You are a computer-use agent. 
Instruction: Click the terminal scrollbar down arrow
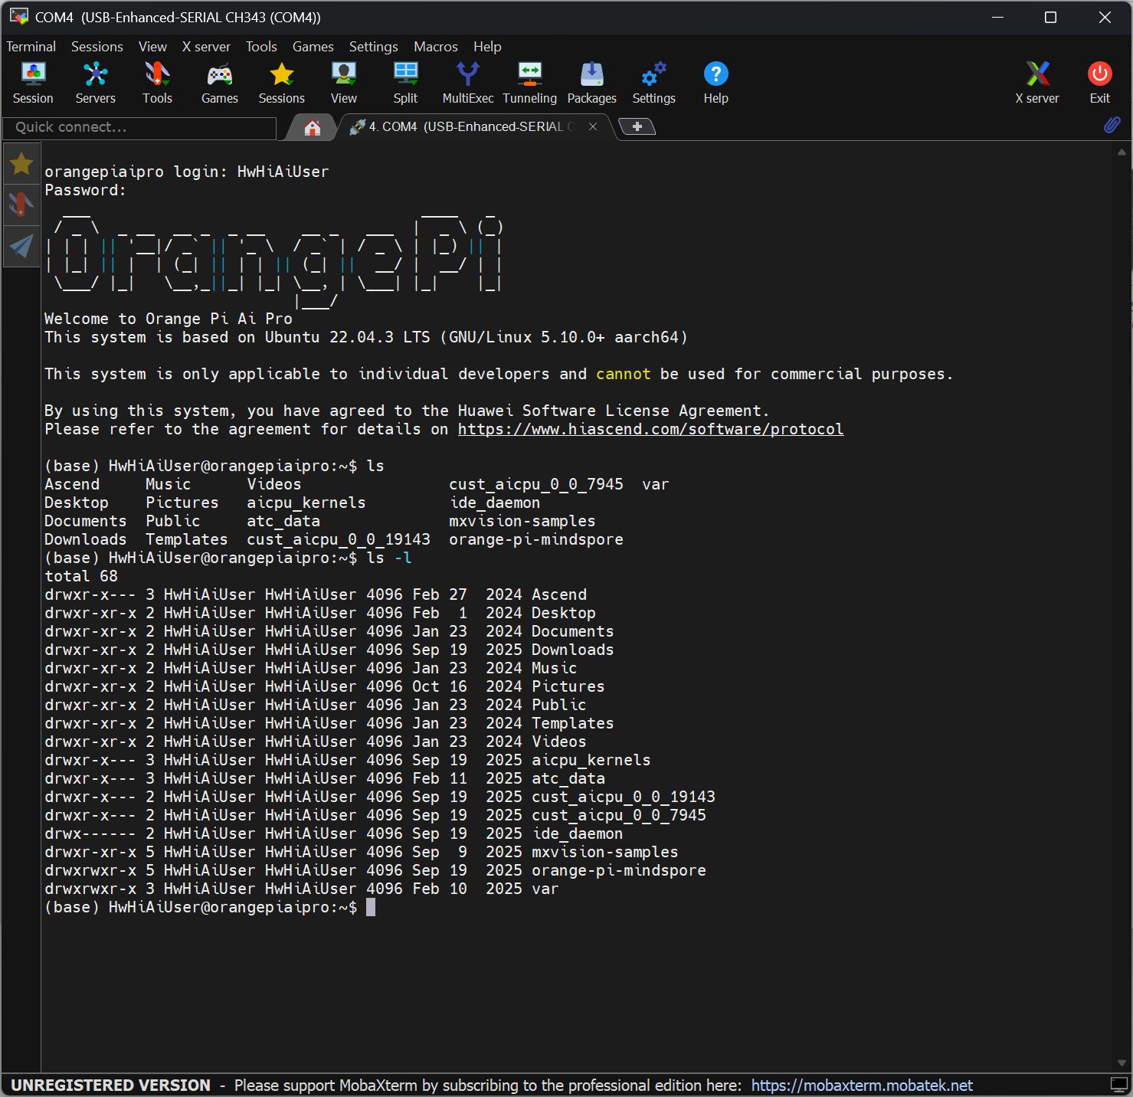(1122, 1063)
